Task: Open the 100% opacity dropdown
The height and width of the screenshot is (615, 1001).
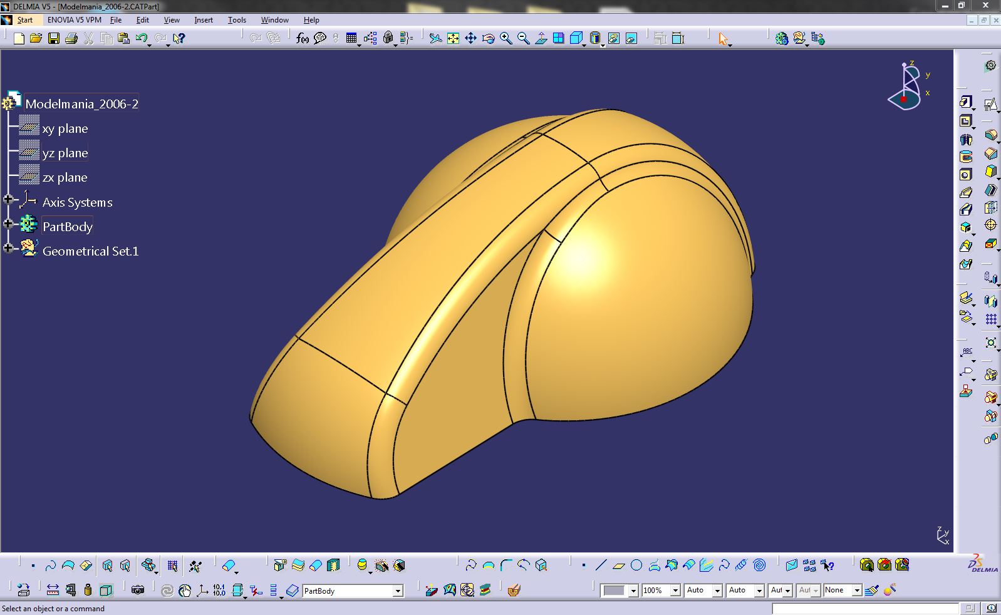Action: [x=675, y=591]
